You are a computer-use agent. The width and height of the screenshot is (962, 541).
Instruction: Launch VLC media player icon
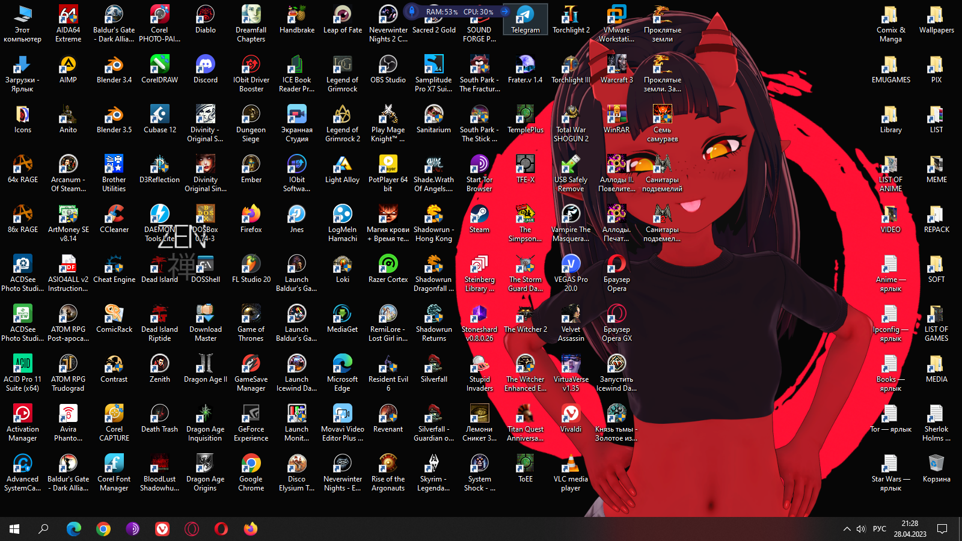(x=571, y=473)
